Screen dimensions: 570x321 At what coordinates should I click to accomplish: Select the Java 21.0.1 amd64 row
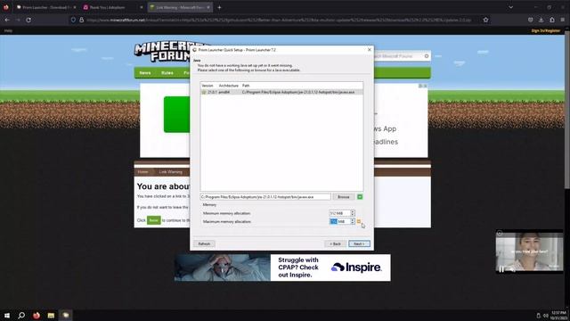click(281, 93)
